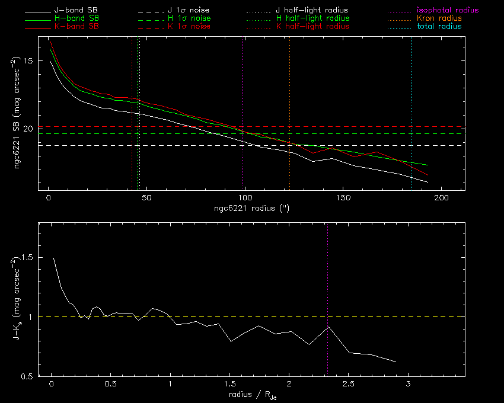Click the 'K 1σ noise' legend entry

(189, 26)
